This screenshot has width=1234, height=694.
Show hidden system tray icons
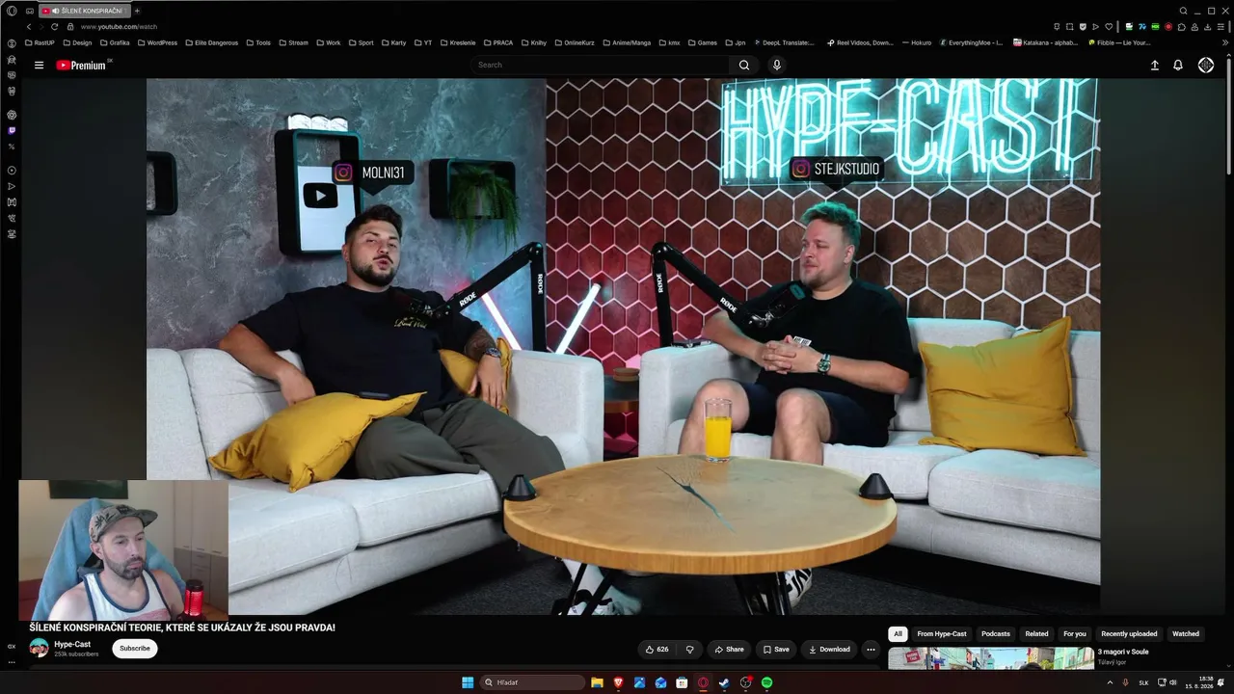(1110, 682)
